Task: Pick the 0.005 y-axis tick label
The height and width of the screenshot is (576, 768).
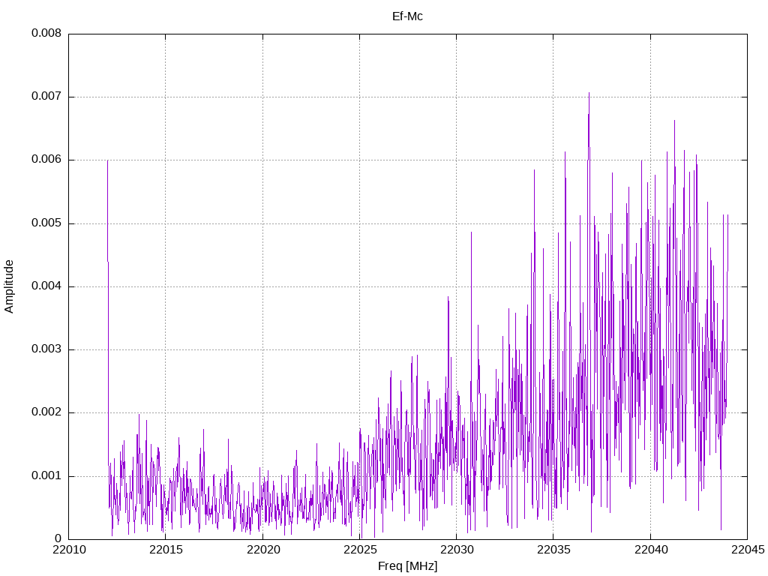Action: pos(46,223)
